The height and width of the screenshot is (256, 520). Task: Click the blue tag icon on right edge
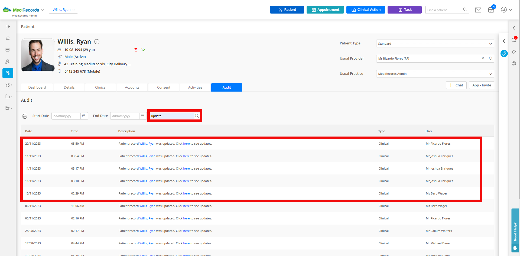(504, 54)
